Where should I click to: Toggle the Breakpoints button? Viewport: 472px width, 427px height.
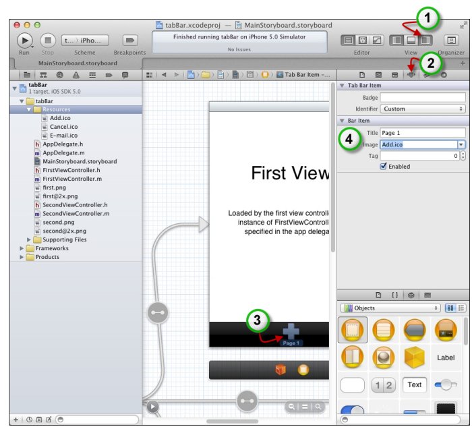129,40
